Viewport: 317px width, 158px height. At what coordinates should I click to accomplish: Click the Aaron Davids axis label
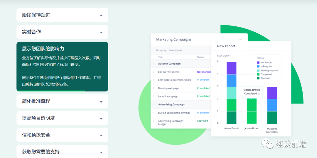coord(232,128)
